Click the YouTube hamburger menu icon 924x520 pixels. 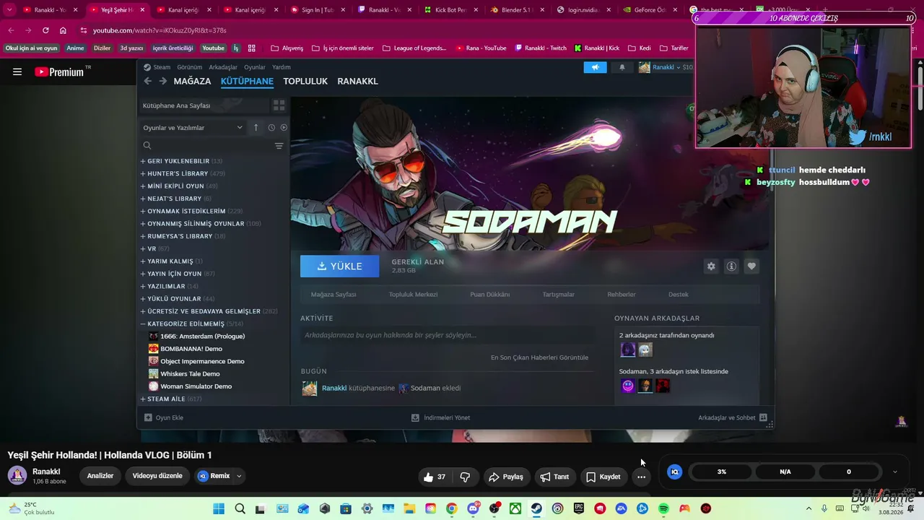[17, 71]
